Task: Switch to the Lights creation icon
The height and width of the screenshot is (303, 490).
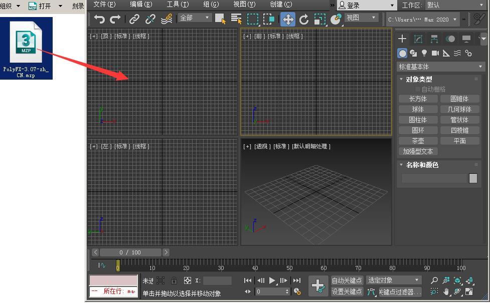Action: (424, 53)
